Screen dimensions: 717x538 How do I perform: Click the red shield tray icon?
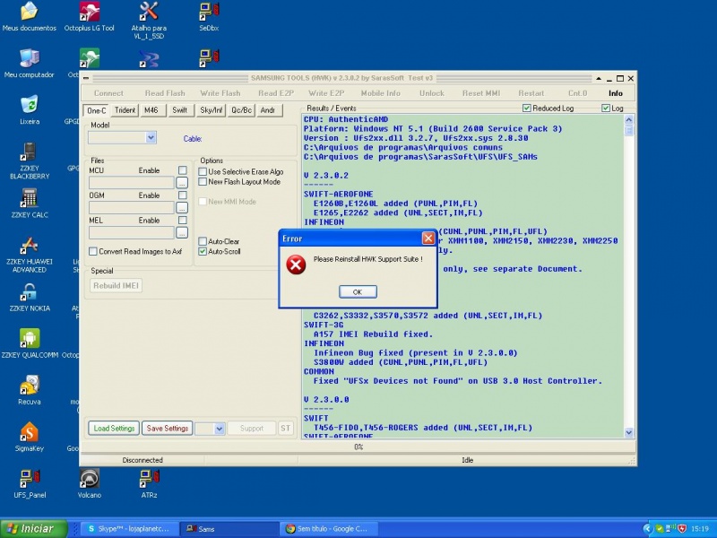pyautogui.click(x=682, y=529)
